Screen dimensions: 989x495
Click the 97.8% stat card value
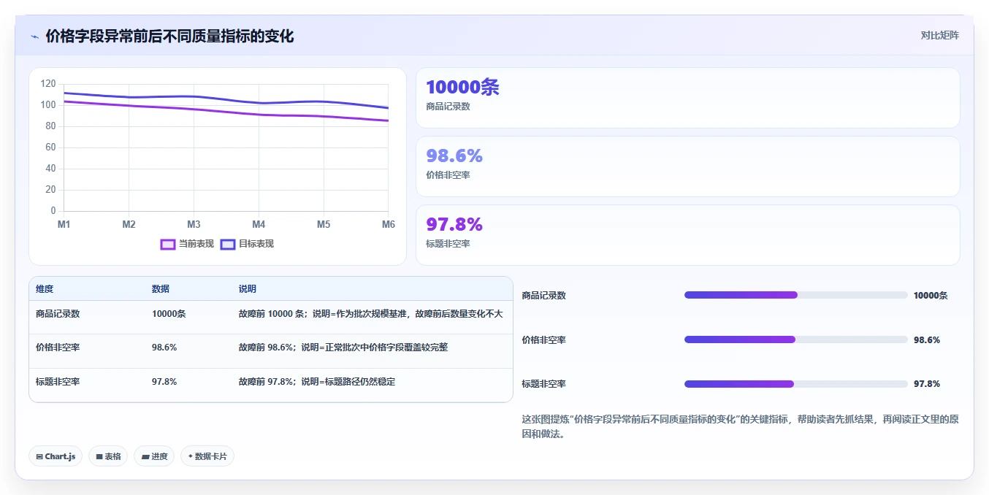pyautogui.click(x=454, y=224)
